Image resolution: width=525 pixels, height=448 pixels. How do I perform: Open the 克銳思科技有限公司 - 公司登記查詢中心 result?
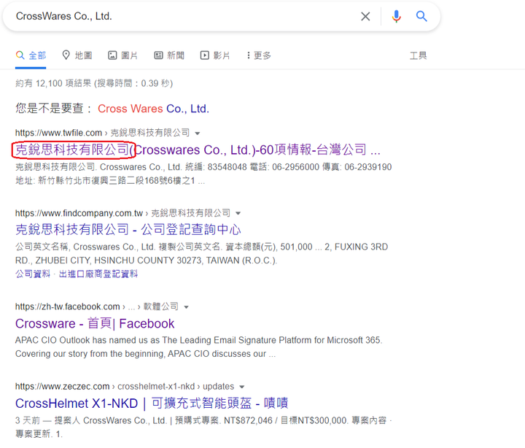(x=128, y=230)
